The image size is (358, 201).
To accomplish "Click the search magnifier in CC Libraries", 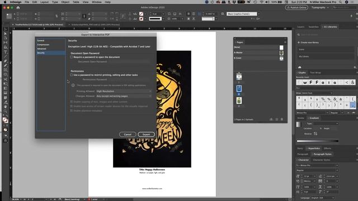I will (x=298, y=35).
